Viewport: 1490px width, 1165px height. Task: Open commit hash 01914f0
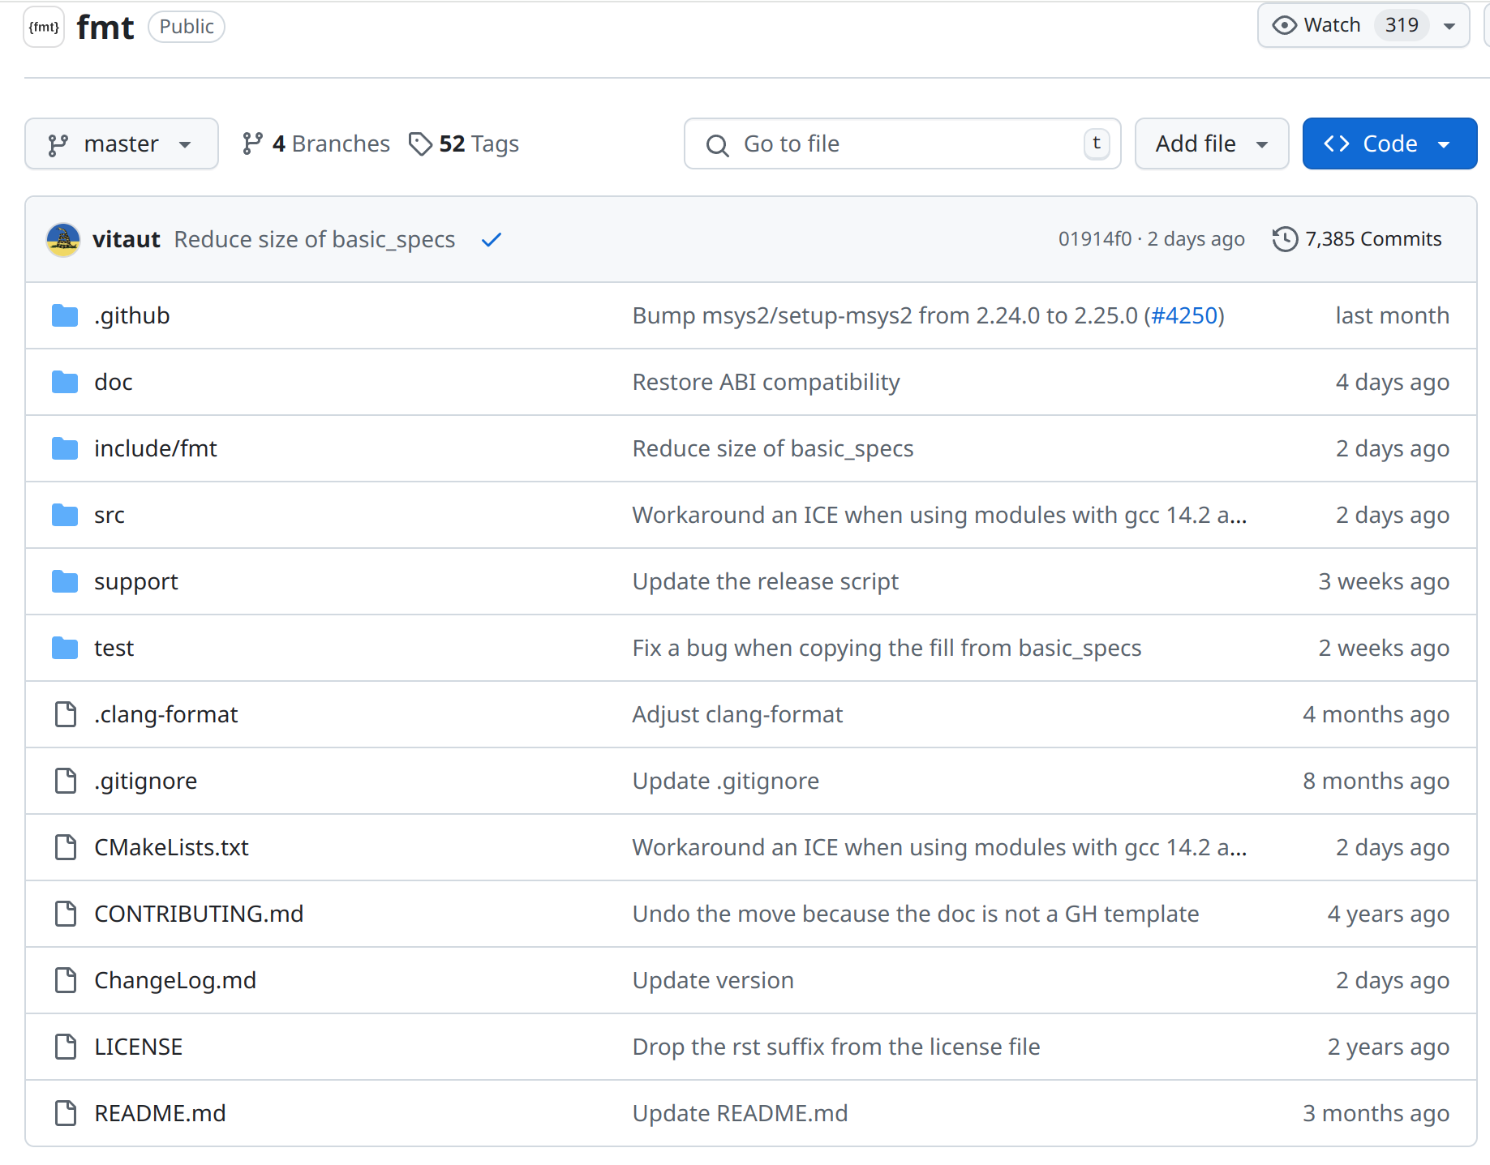coord(1095,239)
